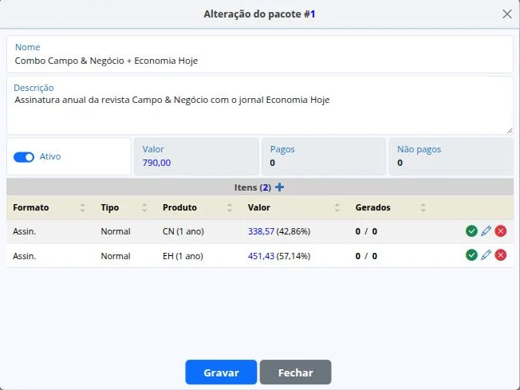The width and height of the screenshot is (520, 390).
Task: Select the value 338,57 in CN row
Action: pyautogui.click(x=261, y=231)
